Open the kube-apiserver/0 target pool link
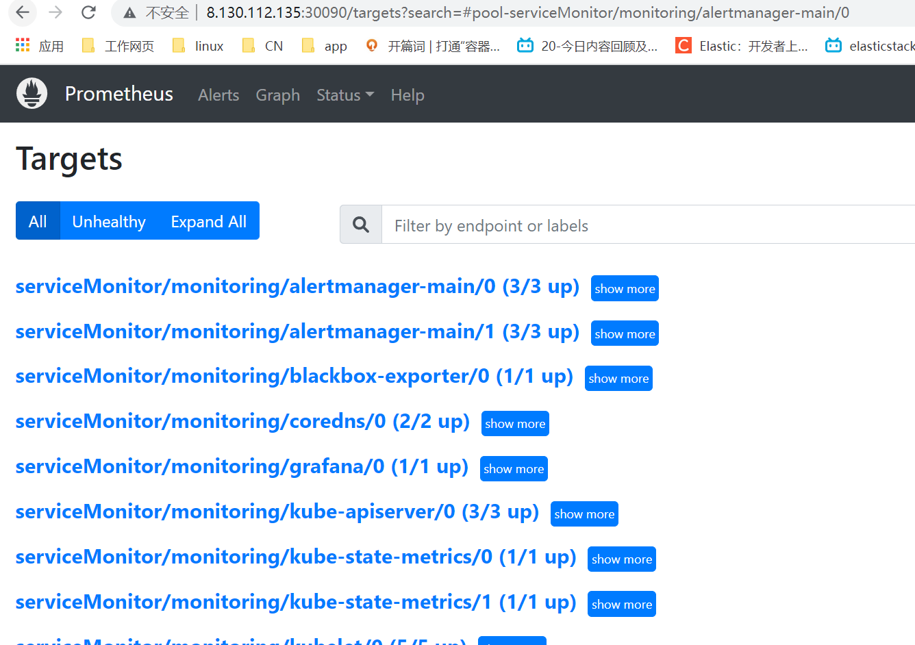The image size is (915, 645). [277, 511]
